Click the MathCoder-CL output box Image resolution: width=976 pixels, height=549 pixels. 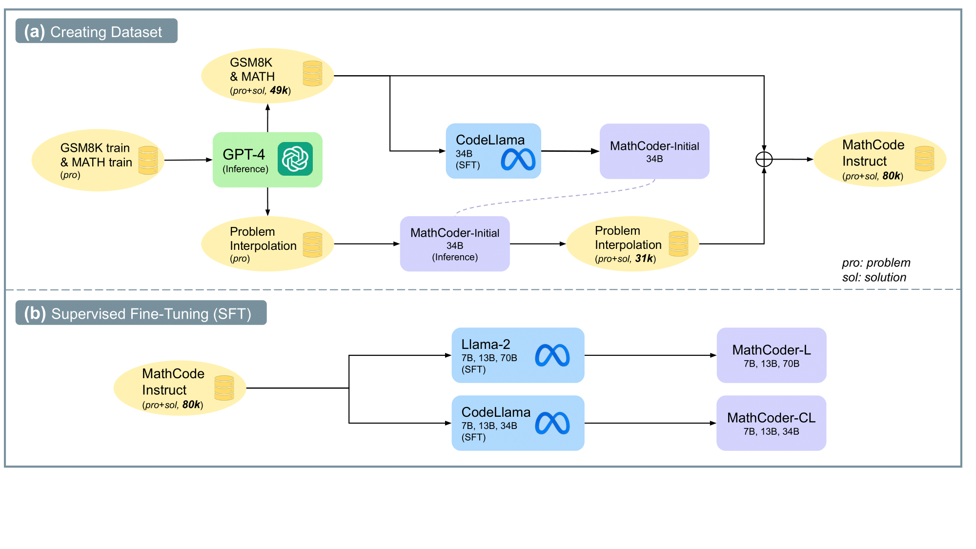click(x=771, y=423)
